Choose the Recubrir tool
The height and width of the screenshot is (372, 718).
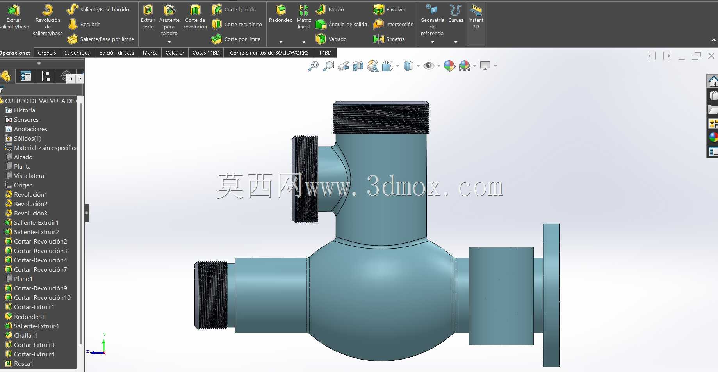84,24
